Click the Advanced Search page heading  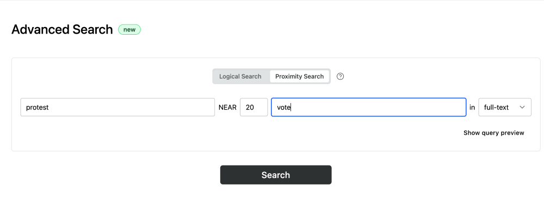point(62,30)
